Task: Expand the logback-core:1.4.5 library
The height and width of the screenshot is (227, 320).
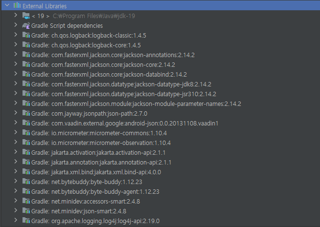Action: pyautogui.click(x=16, y=44)
